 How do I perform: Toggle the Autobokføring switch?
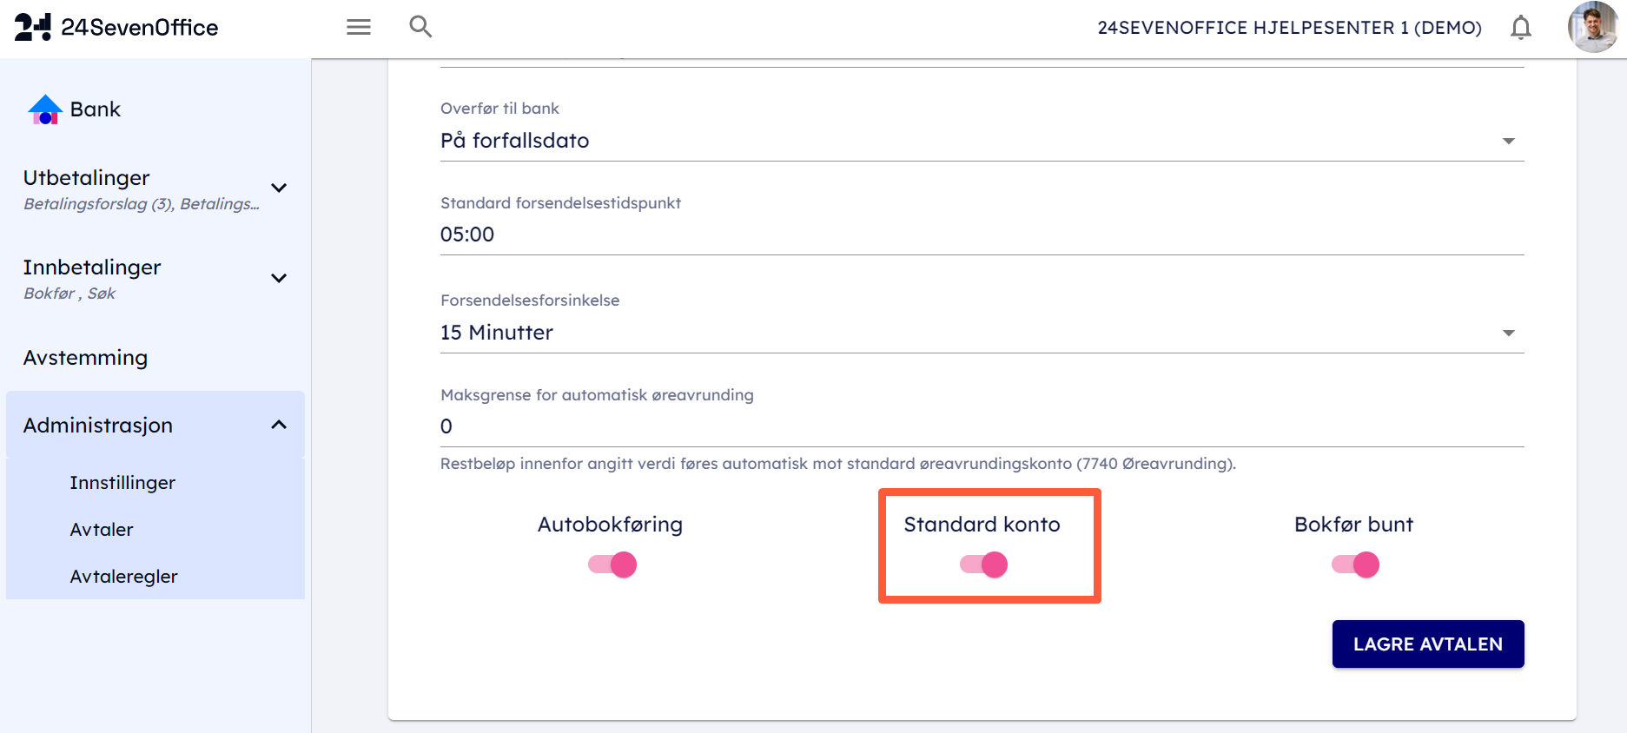click(612, 565)
